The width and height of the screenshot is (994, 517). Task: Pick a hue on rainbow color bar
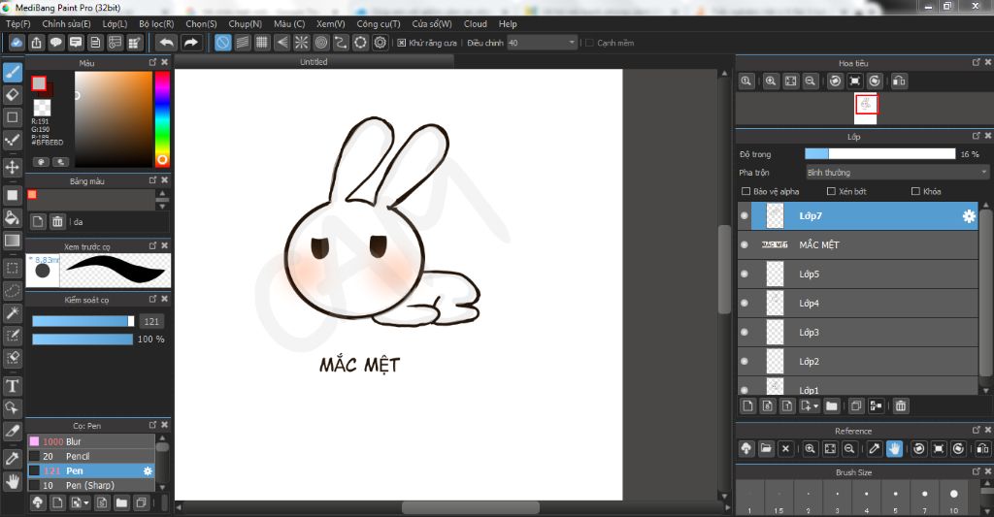(162, 118)
